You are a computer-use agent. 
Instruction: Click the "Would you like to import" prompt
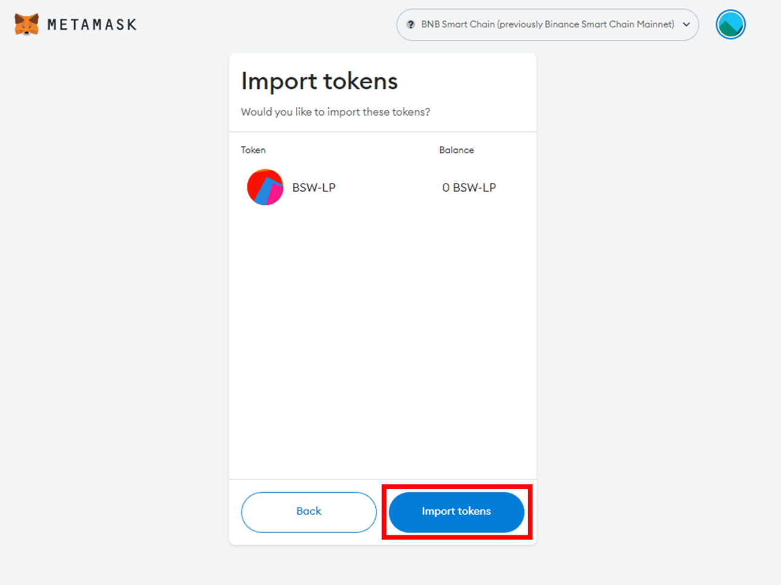coord(335,112)
